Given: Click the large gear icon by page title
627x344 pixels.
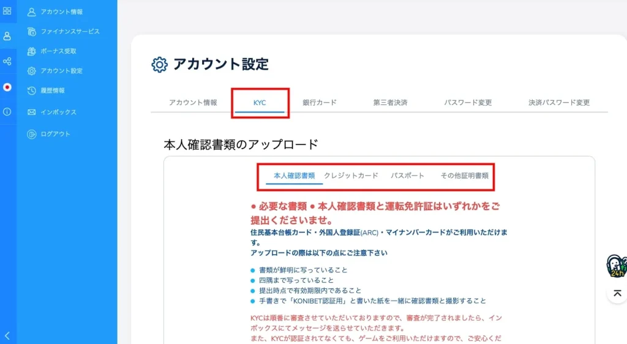Looking at the screenshot, I should click(x=160, y=64).
